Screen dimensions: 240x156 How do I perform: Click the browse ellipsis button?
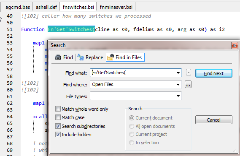pyautogui.click(x=188, y=84)
